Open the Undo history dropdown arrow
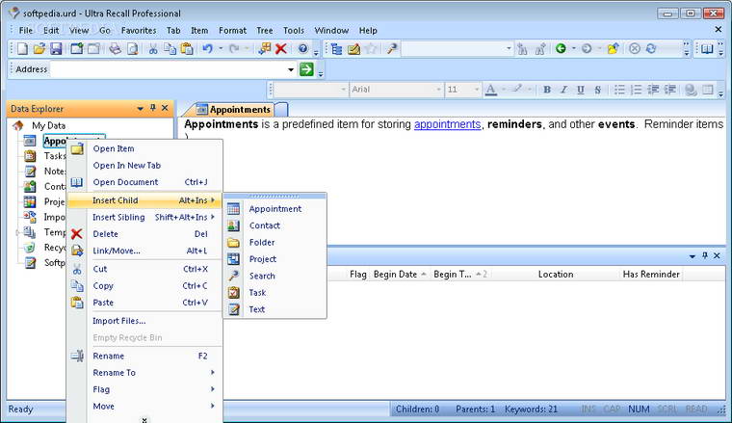732x423 pixels. pyautogui.click(x=221, y=48)
